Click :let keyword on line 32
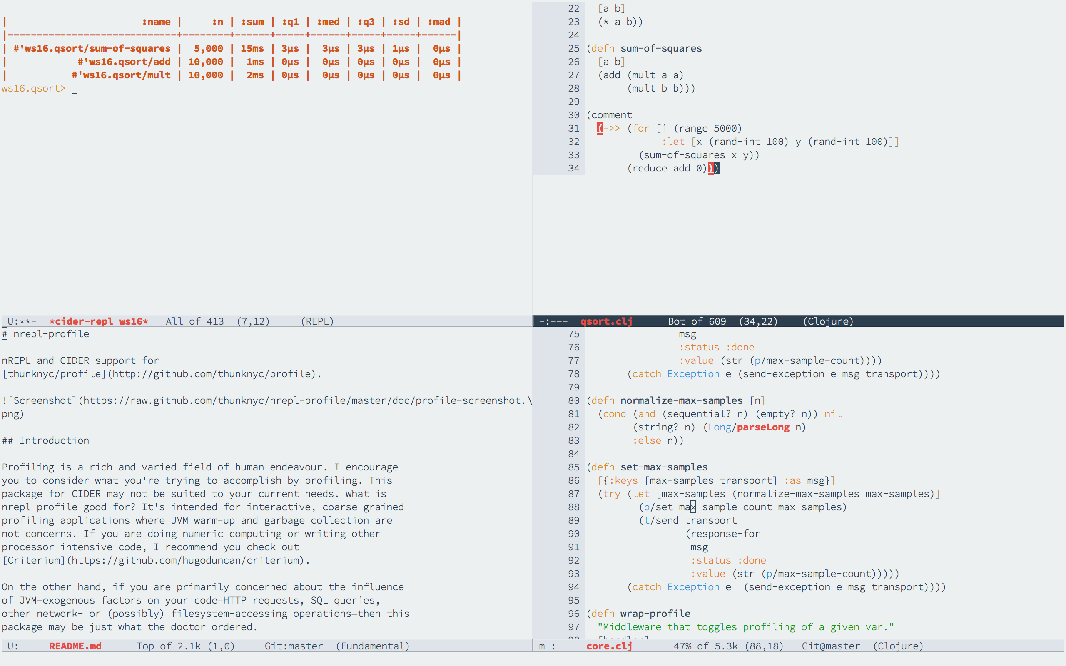The image size is (1066, 666). coord(672,142)
